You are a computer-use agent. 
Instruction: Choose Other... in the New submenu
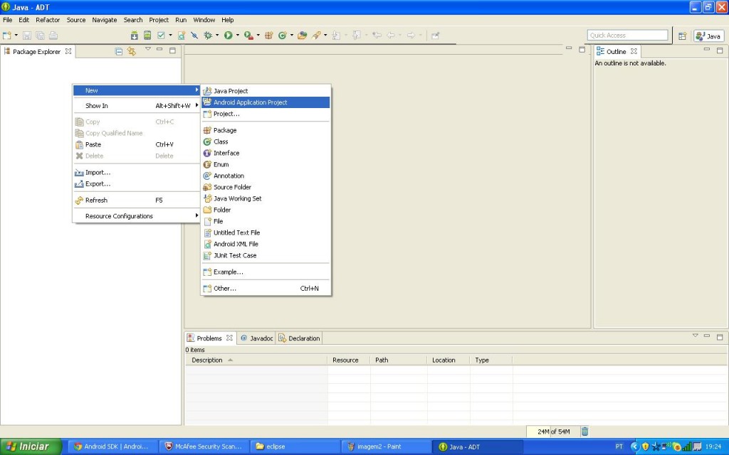pos(266,289)
